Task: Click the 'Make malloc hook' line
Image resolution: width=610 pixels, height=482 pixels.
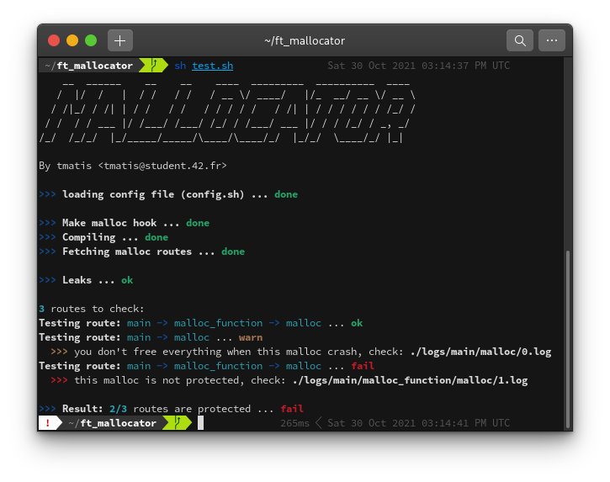Action: tap(124, 223)
